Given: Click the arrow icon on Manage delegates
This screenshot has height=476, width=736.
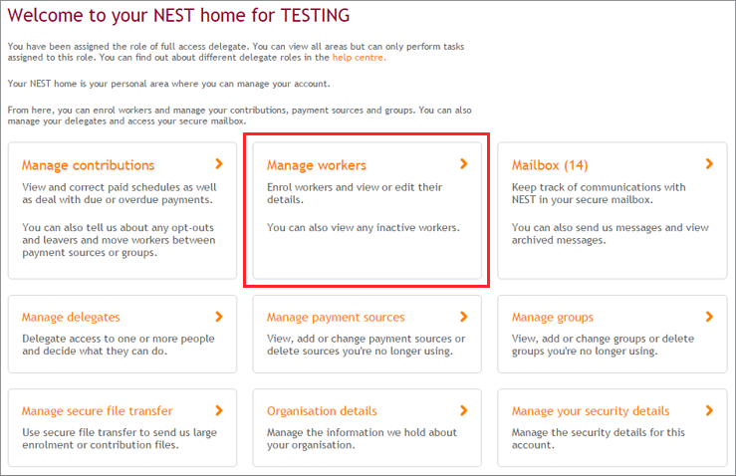Looking at the screenshot, I should (x=219, y=317).
